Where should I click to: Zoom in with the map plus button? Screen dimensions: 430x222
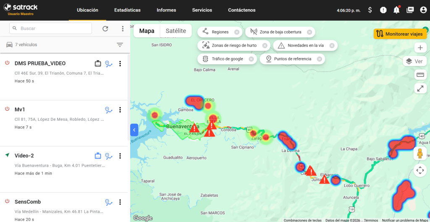pos(420,48)
